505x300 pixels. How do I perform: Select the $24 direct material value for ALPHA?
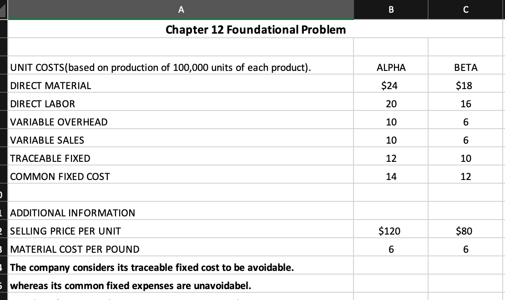(x=390, y=85)
